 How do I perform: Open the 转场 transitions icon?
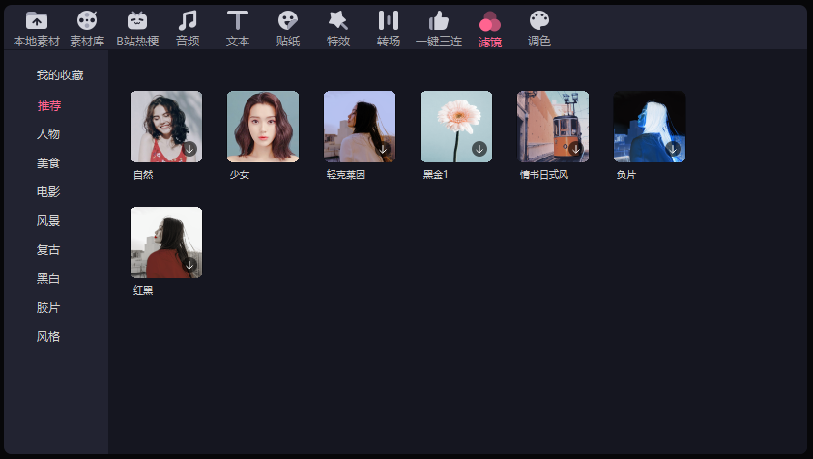tap(389, 20)
